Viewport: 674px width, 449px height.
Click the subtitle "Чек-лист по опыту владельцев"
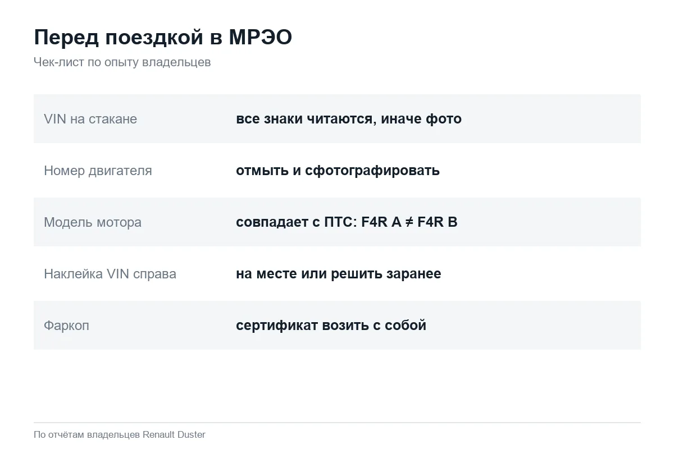click(122, 62)
